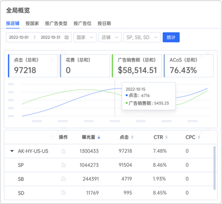Open the 店铺 dropdown

click(x=110, y=37)
